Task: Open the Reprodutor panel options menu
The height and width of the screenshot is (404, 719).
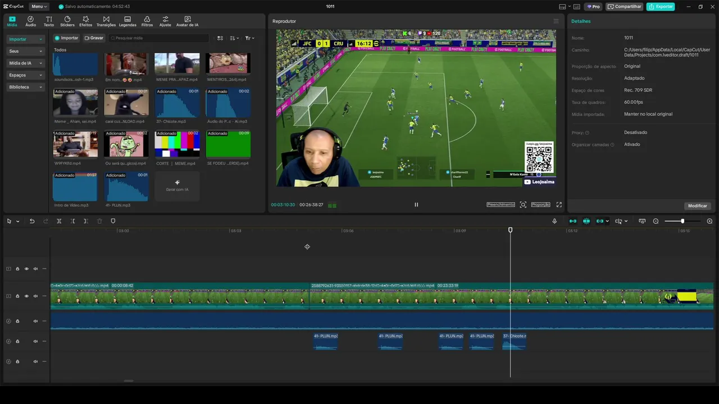Action: [556, 21]
